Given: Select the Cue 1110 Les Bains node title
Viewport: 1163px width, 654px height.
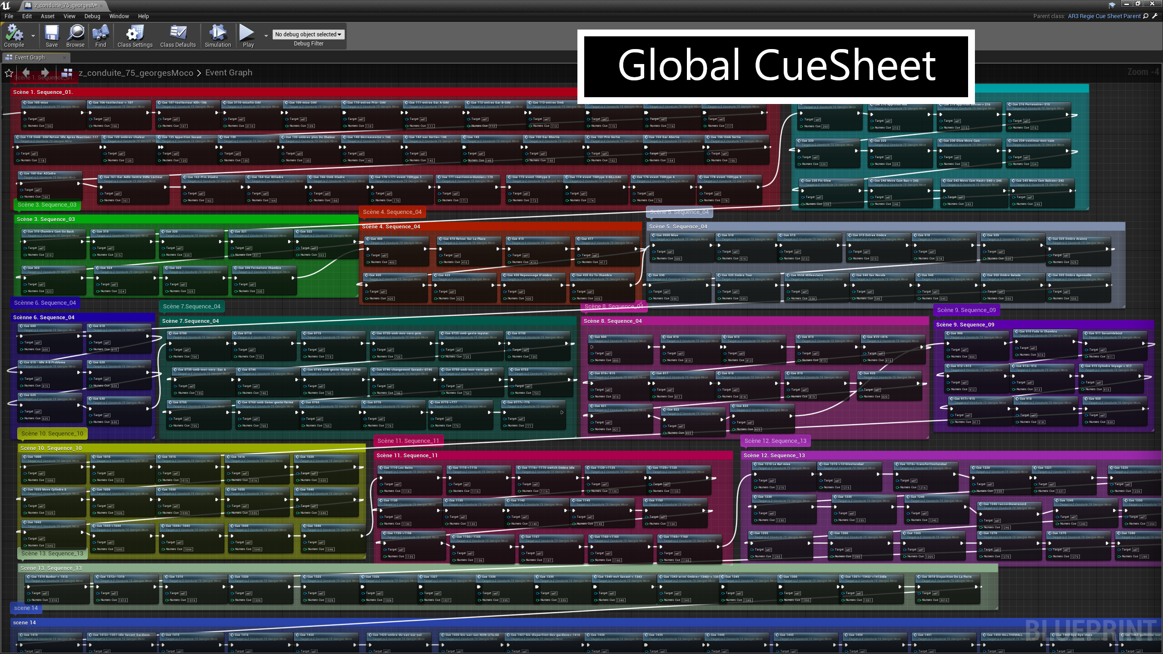Looking at the screenshot, I should tap(398, 467).
